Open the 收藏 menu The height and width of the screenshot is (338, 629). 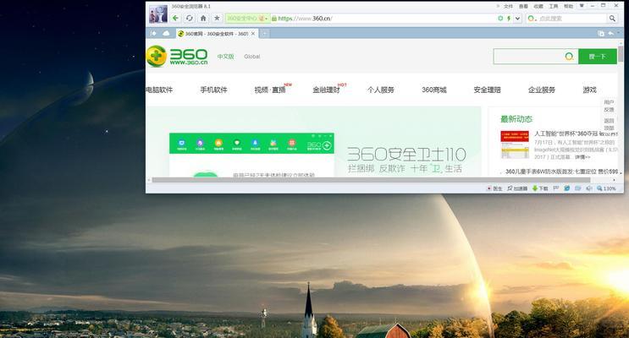click(x=538, y=7)
